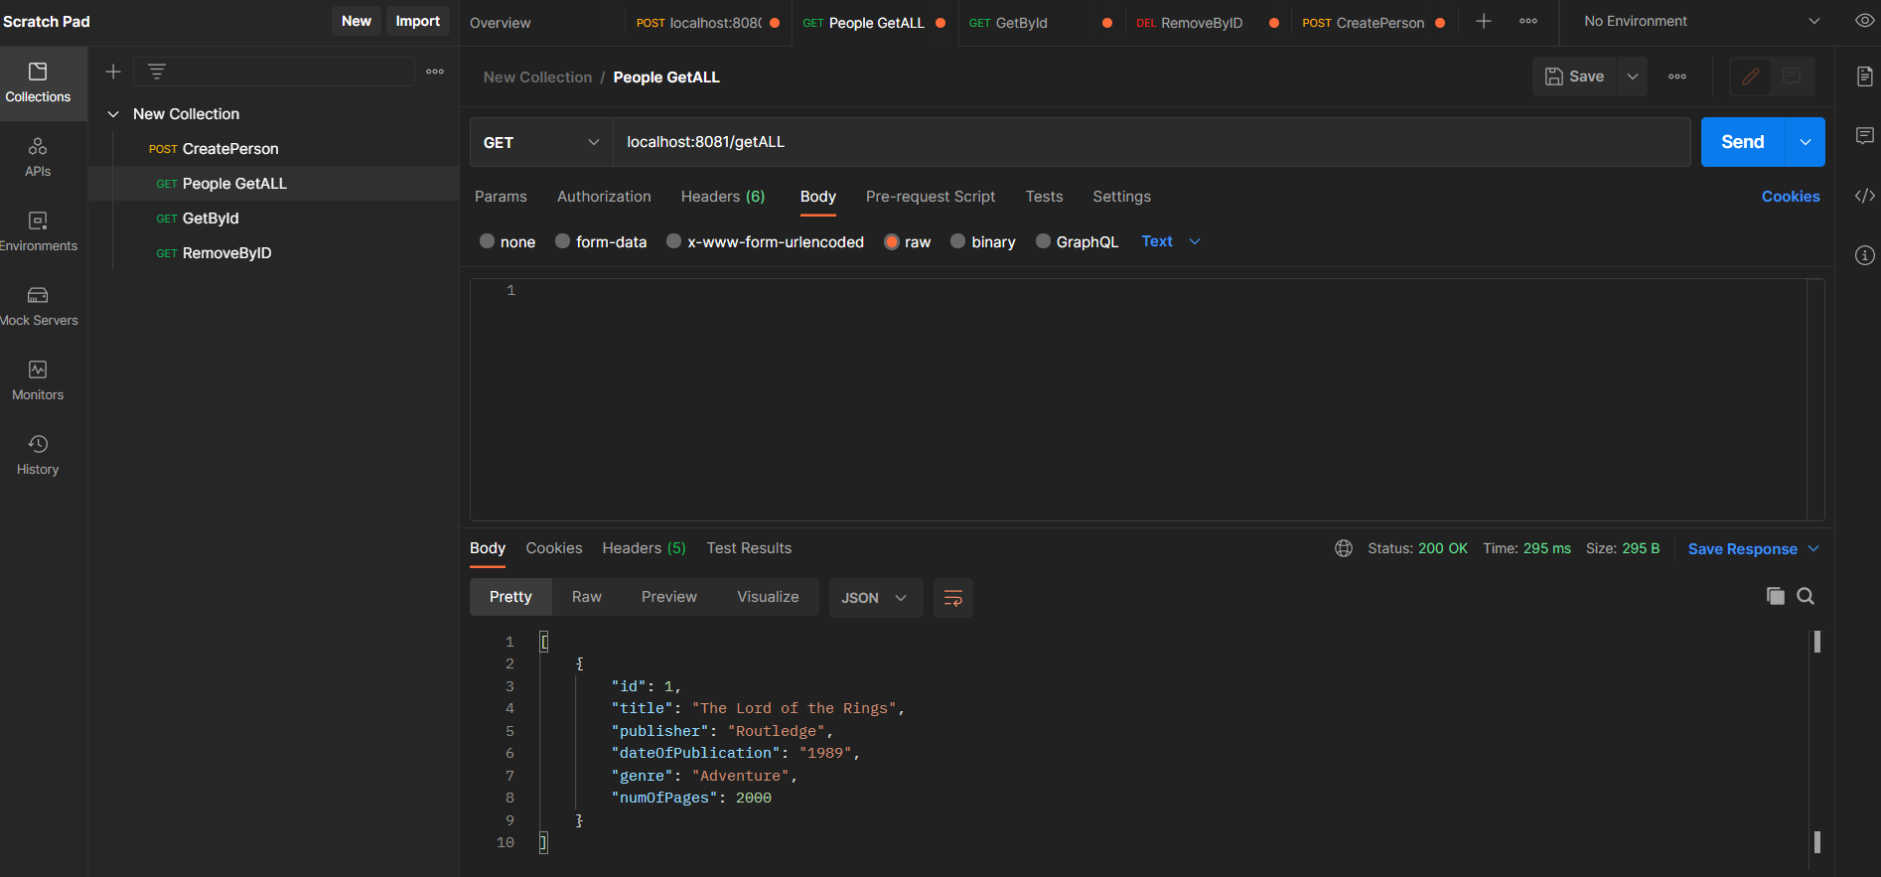
Task: Open the Environments sidebar panel
Action: (x=38, y=232)
